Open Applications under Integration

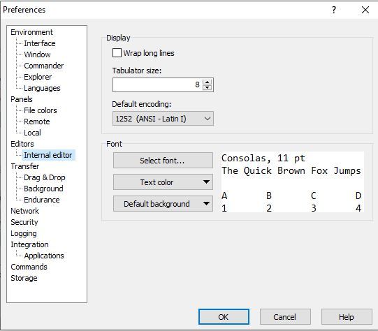pos(44,256)
